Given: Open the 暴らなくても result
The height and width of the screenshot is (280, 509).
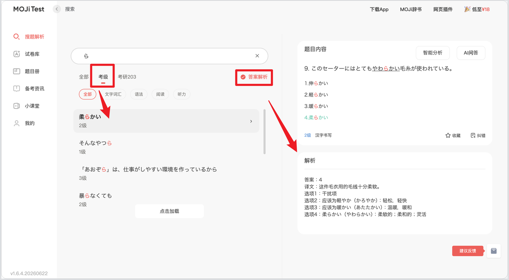Looking at the screenshot, I should (166, 200).
